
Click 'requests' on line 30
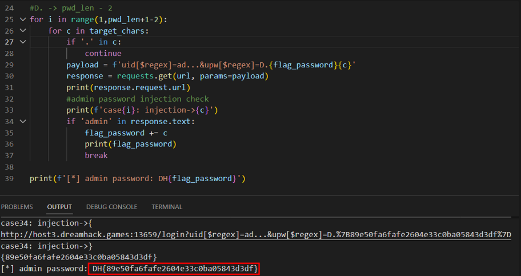tap(135, 76)
